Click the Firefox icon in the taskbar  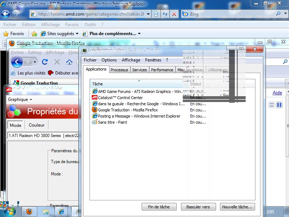(29, 212)
